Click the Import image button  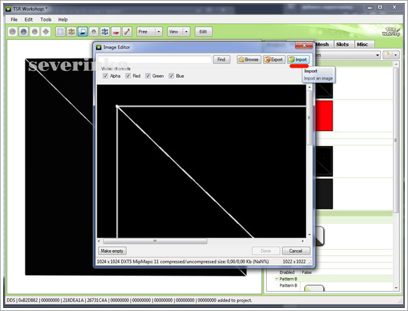(x=298, y=60)
